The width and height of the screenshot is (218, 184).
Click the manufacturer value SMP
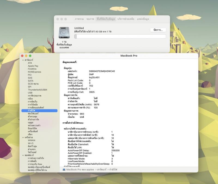point(91,74)
